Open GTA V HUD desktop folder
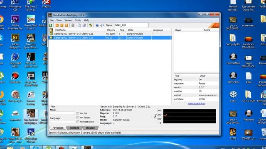 [249, 96]
